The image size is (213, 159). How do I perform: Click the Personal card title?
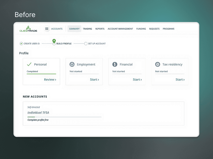[x=40, y=64]
